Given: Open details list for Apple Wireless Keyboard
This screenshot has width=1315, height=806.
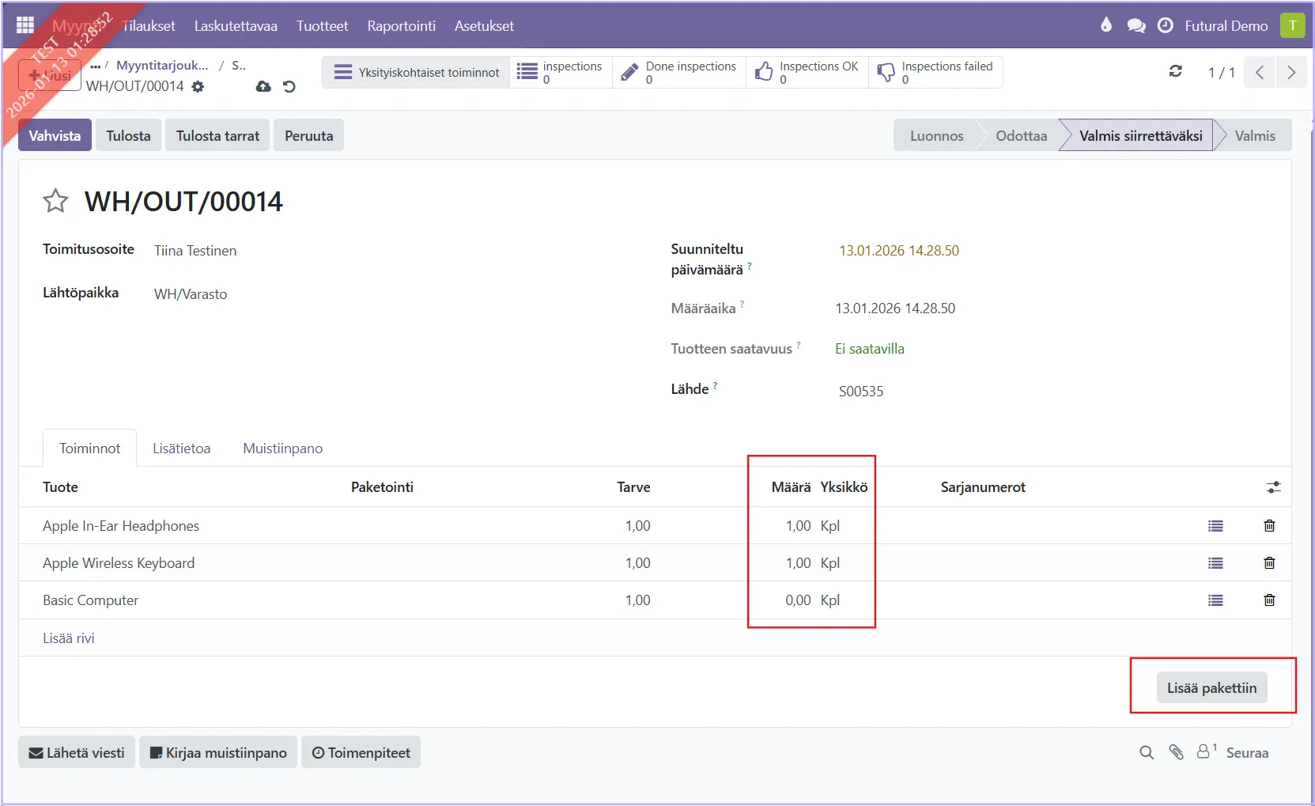Looking at the screenshot, I should pos(1215,563).
